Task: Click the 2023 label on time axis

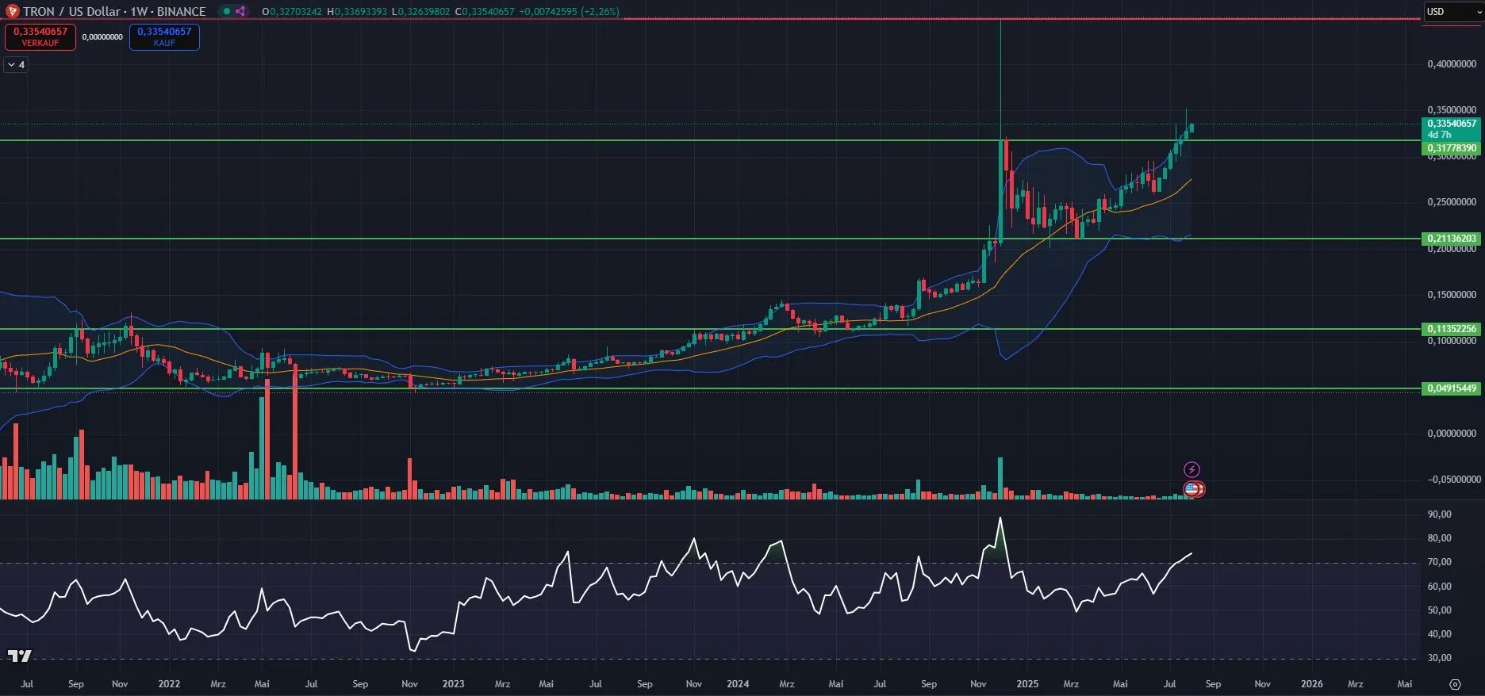Action: [453, 684]
